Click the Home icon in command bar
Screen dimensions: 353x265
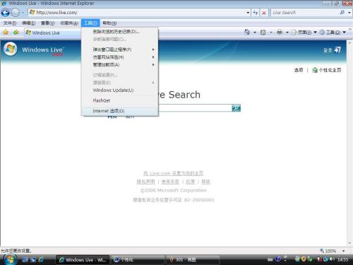pyautogui.click(x=247, y=33)
